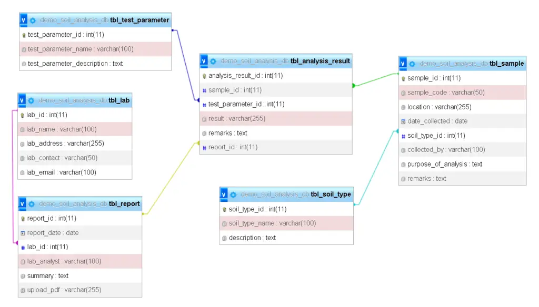Collapse tbl_soil_type using its V button
Image resolution: width=539 pixels, height=307 pixels.
[223, 193]
